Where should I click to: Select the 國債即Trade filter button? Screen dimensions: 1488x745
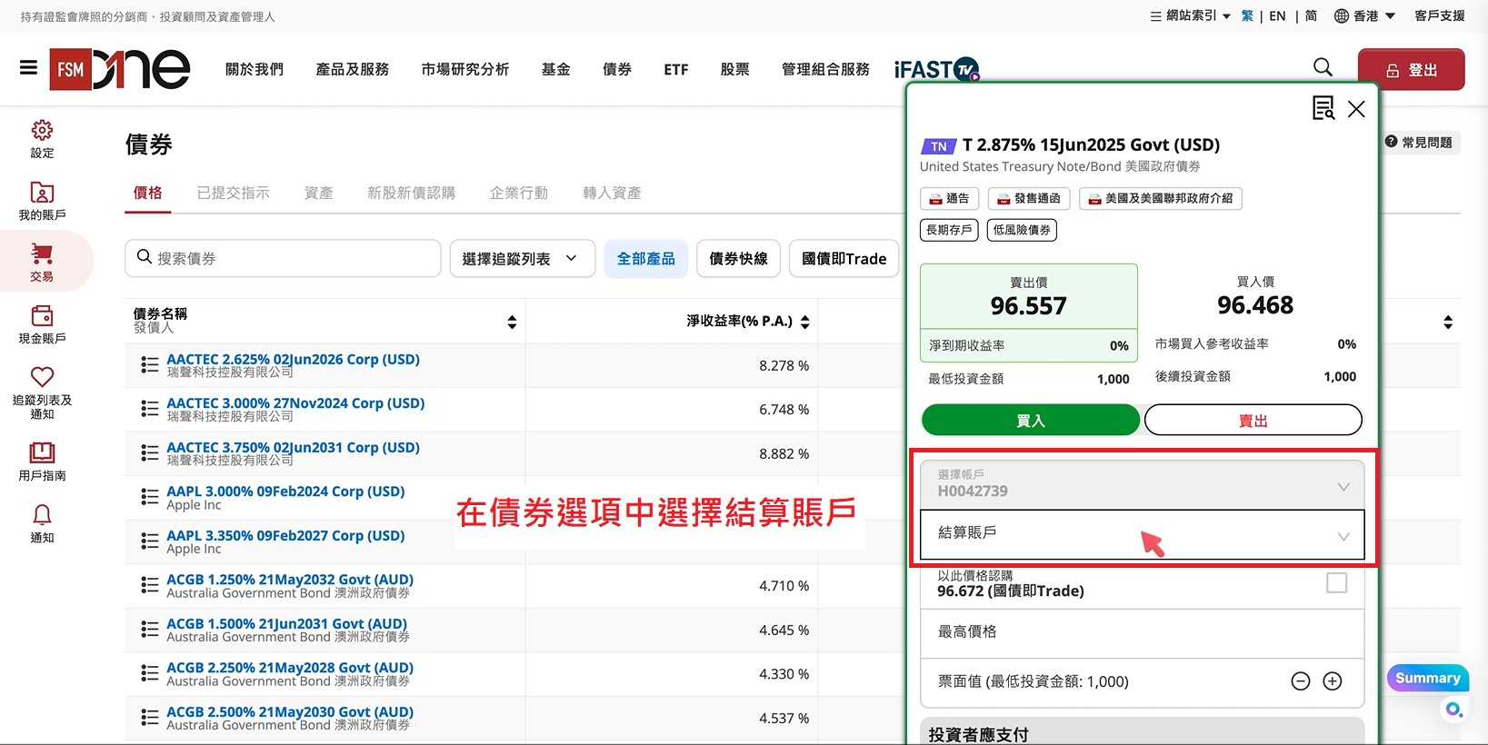(844, 259)
